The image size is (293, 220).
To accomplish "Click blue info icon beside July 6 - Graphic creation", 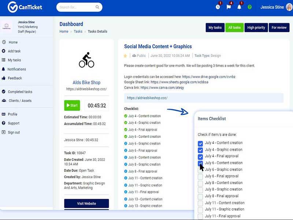I will click(x=126, y=143).
